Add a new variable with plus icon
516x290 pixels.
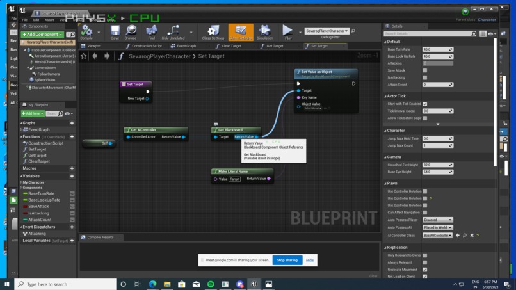point(72,176)
